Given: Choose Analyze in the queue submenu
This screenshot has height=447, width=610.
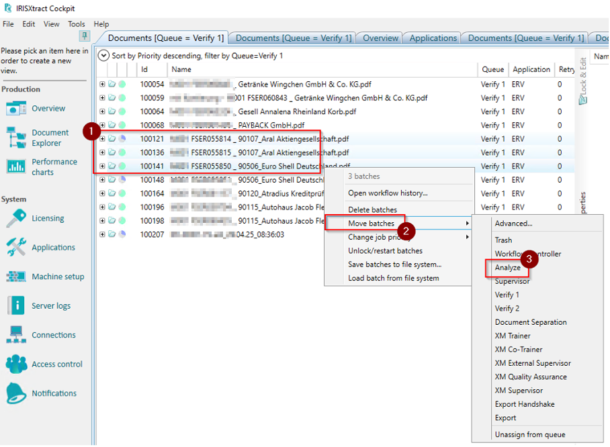Looking at the screenshot, I should coord(507,267).
